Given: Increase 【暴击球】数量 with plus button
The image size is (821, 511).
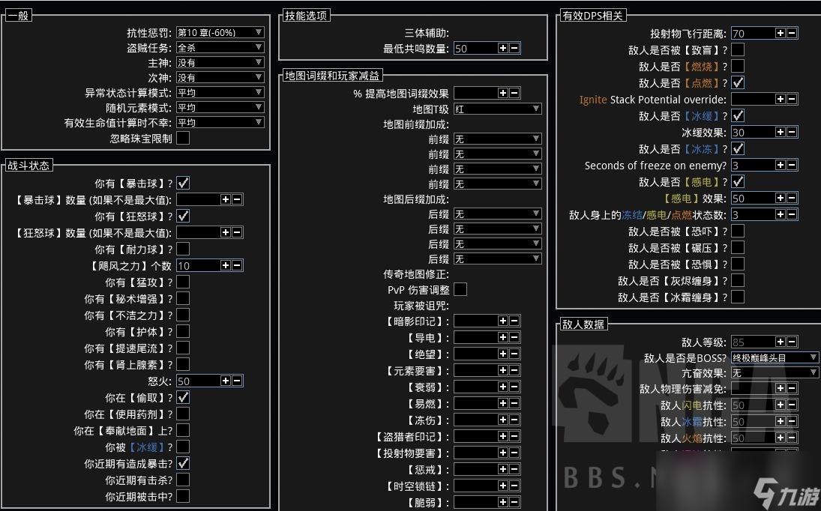Looking at the screenshot, I should pos(225,199).
